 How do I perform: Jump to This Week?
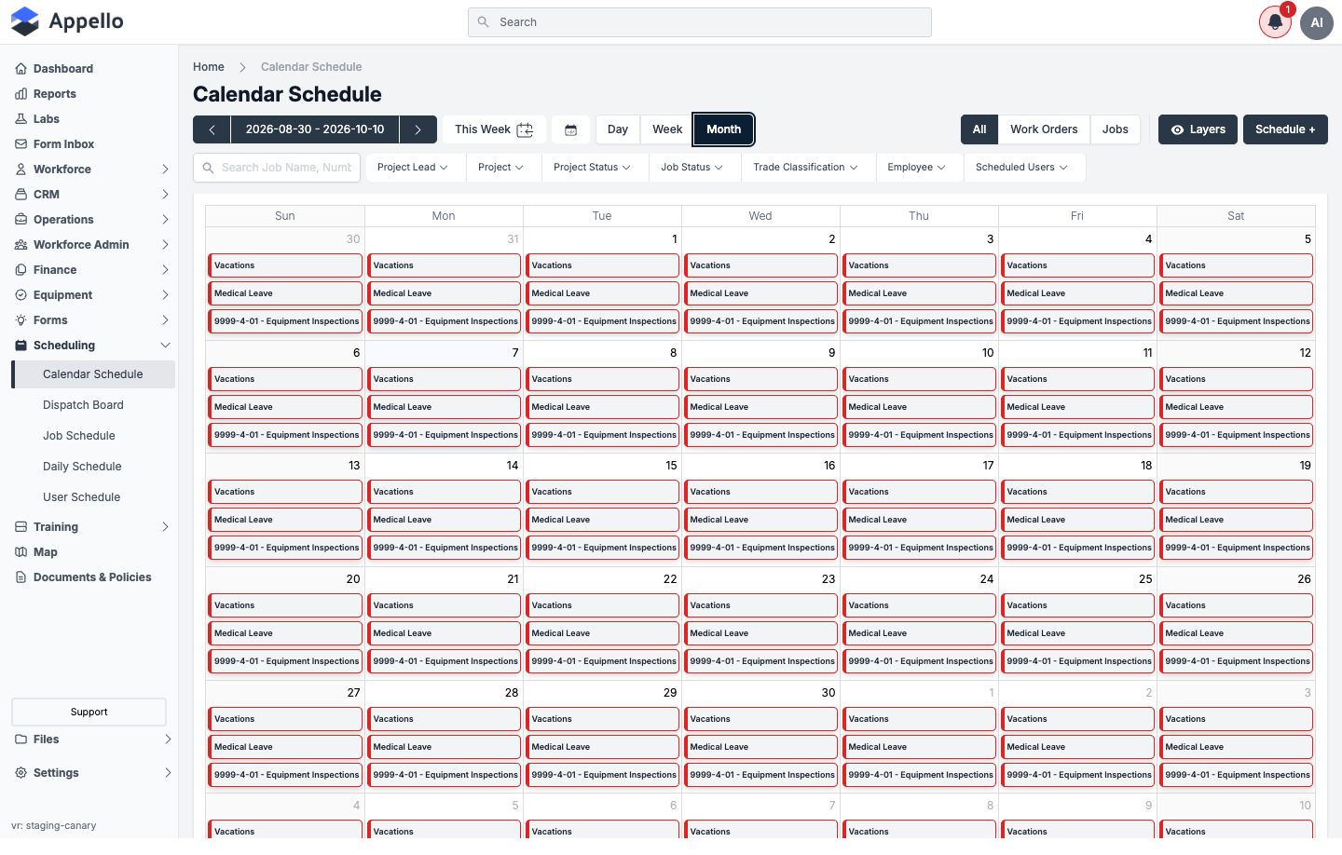[x=494, y=129]
